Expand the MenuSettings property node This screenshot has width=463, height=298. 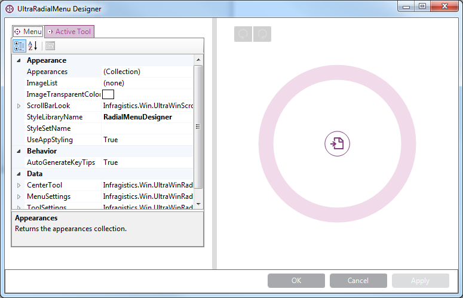[19, 196]
